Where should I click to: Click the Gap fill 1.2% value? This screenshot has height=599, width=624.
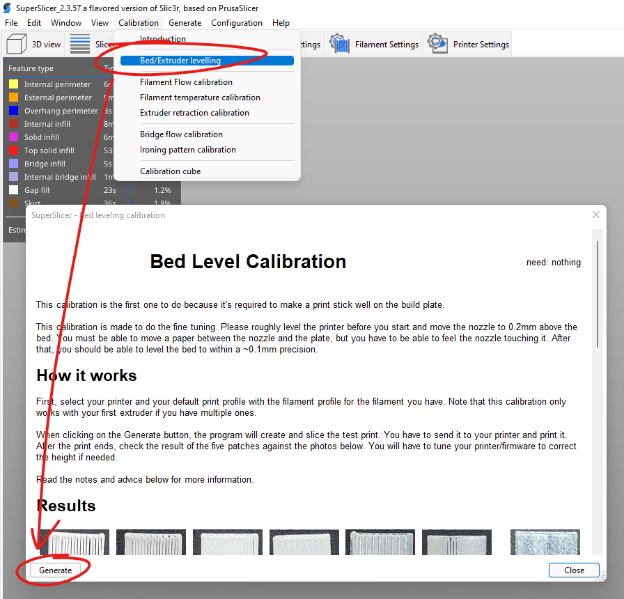tap(162, 190)
